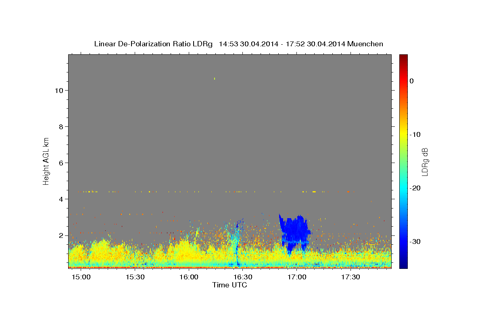Click the dark red top of the colorbar
The image size is (484, 322).
tap(403, 57)
